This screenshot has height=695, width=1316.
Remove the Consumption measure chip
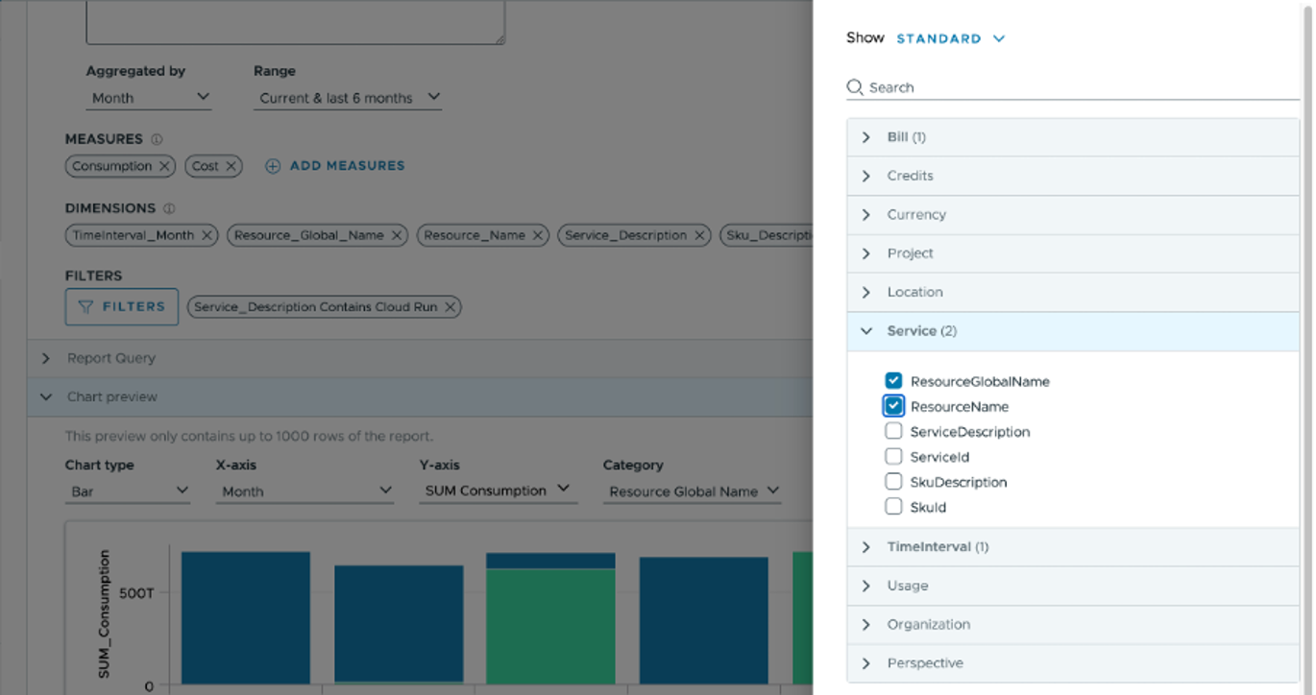coord(164,165)
